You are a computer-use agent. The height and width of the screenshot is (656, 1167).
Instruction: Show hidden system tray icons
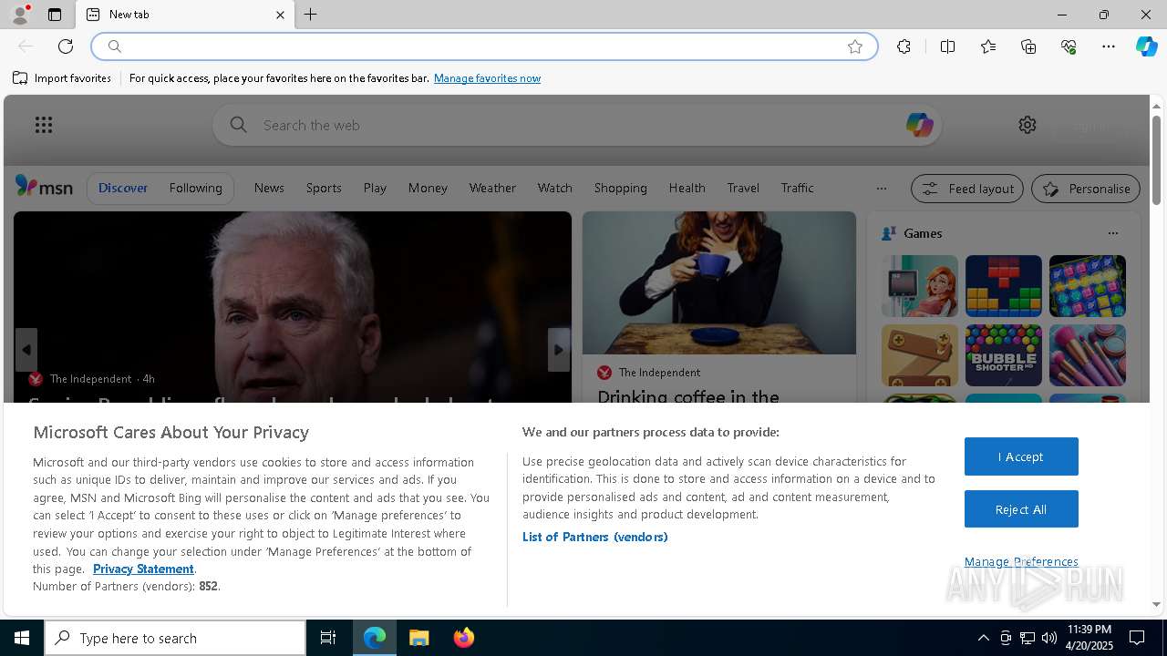point(983,638)
